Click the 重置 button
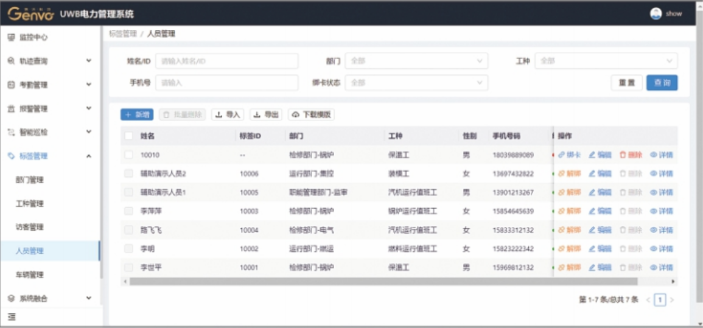The width and height of the screenshot is (703, 328). [x=627, y=83]
